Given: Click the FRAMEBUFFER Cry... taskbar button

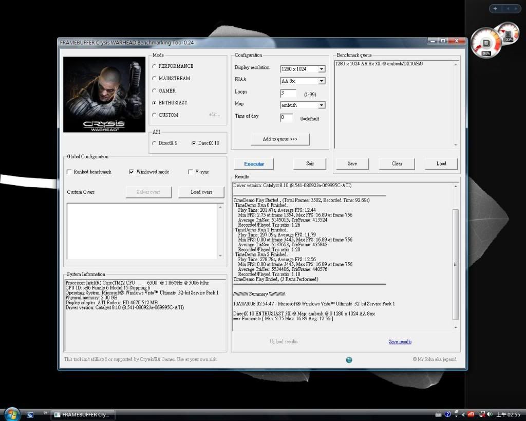Looking at the screenshot, I should [x=83, y=415].
